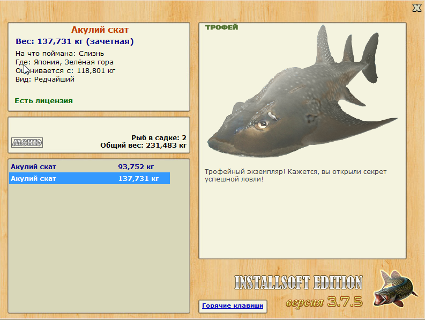Click the Вес: 137,731 кг (зачетная) line
This screenshot has height=320, width=425.
coord(74,41)
